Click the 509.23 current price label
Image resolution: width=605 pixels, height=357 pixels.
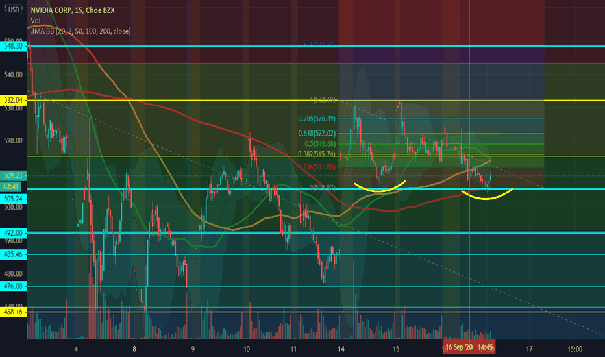(14, 176)
